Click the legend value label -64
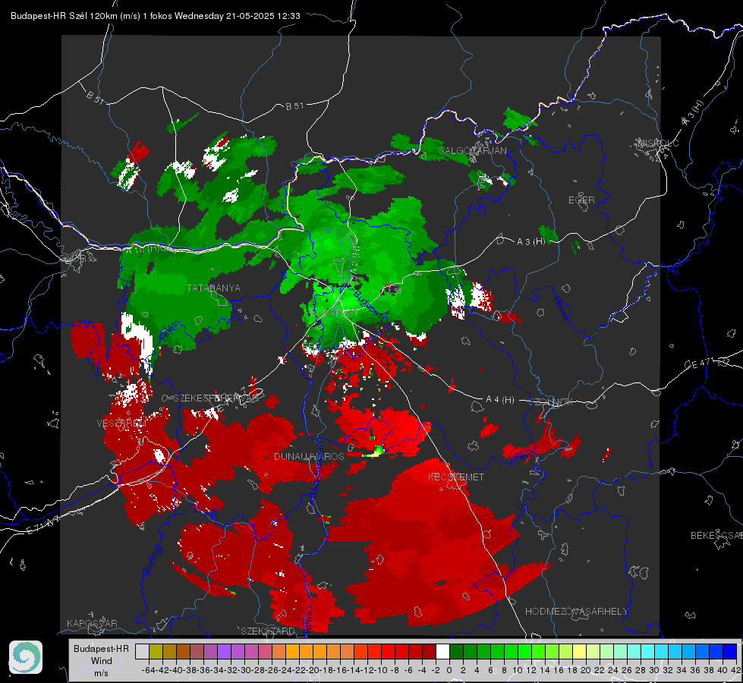743x683 pixels. [149, 670]
